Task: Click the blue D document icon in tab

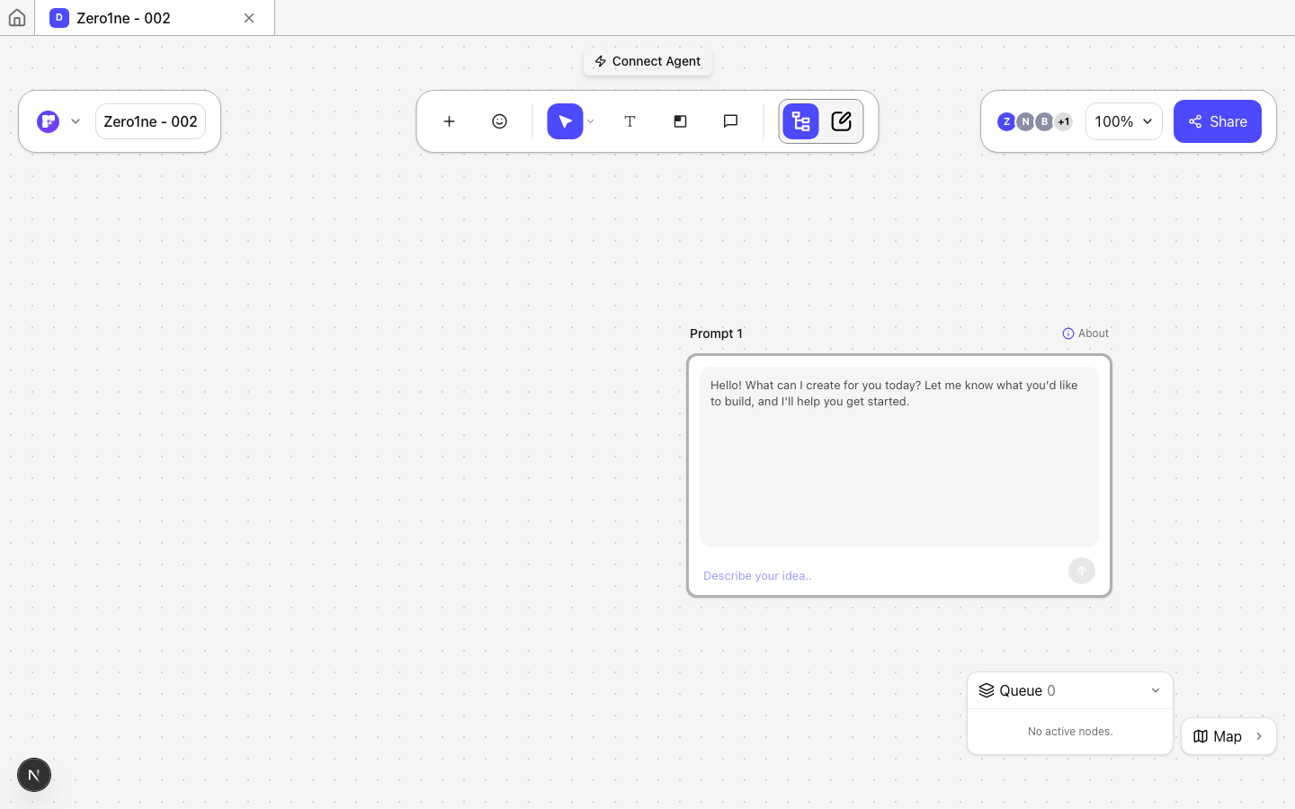Action: pyautogui.click(x=59, y=18)
